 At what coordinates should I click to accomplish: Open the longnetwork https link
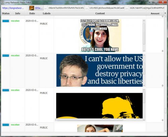pyautogui.click(x=13, y=8)
